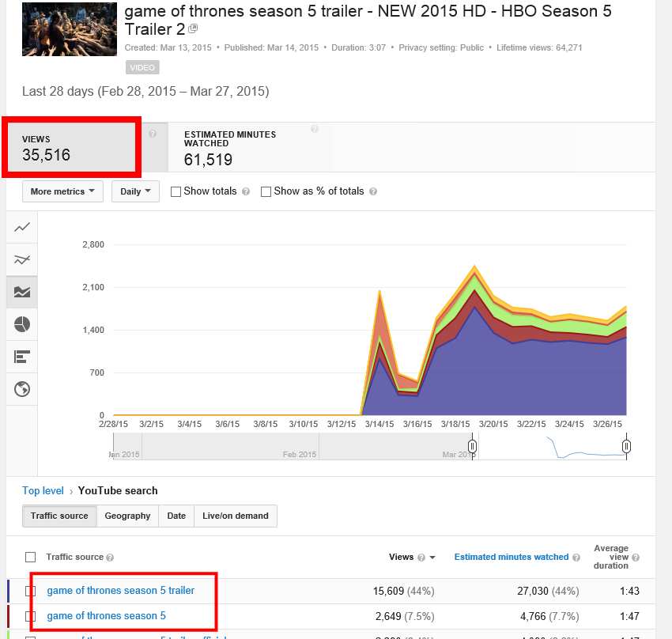This screenshot has width=672, height=639.
Task: Click help icon by Estimated minutes watched column
Action: pos(576,558)
